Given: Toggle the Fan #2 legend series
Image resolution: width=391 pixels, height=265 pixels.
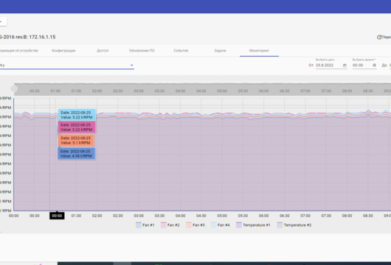Looking at the screenshot, I should click(x=170, y=225).
